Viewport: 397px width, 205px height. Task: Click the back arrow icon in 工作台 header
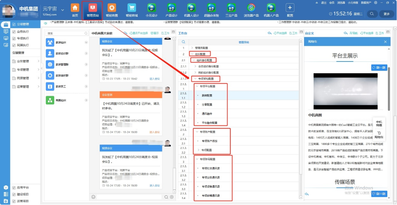270,33
